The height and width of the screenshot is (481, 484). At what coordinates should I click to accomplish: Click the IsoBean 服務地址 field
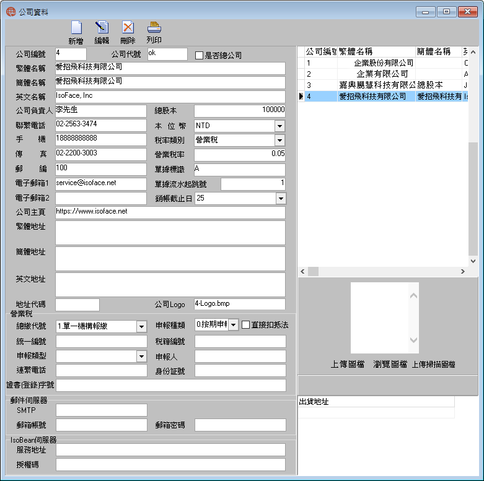170,450
